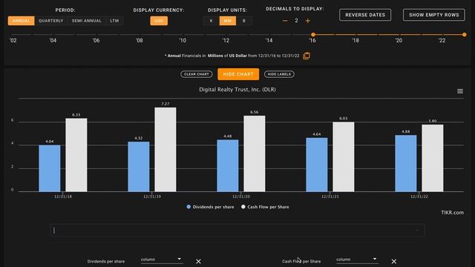Screen dimensions: 475x267
Task: Set display units to B
Action: click(x=244, y=21)
